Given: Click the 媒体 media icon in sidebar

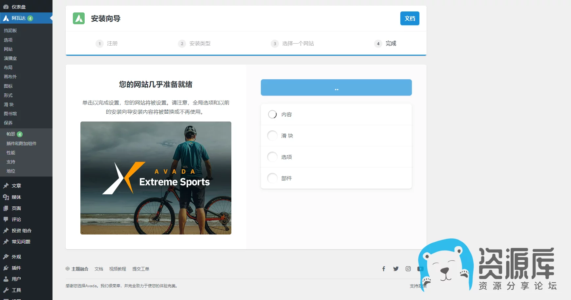Looking at the screenshot, I should click(x=6, y=197).
